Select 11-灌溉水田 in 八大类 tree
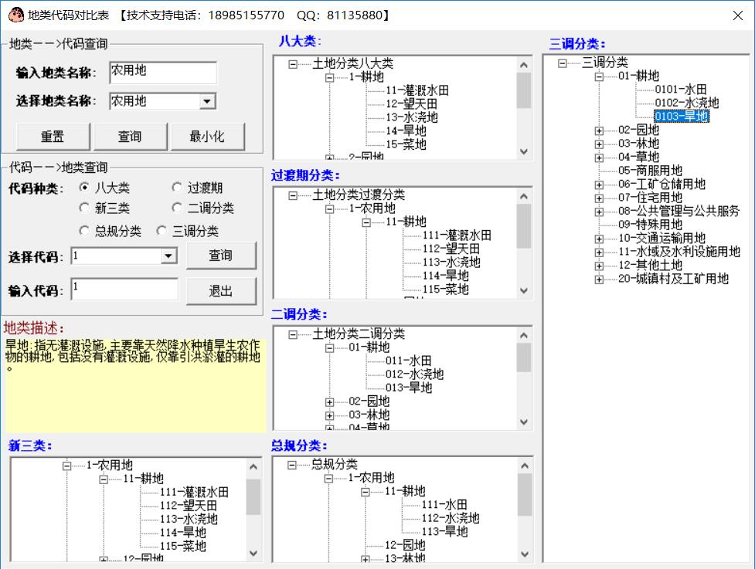 click(417, 90)
